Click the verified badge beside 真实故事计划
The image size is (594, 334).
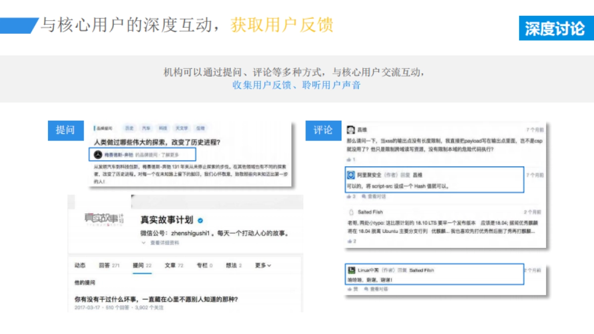pos(200,221)
